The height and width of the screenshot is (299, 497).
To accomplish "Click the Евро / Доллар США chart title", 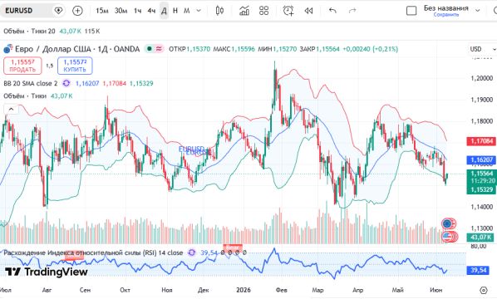I will point(77,49).
